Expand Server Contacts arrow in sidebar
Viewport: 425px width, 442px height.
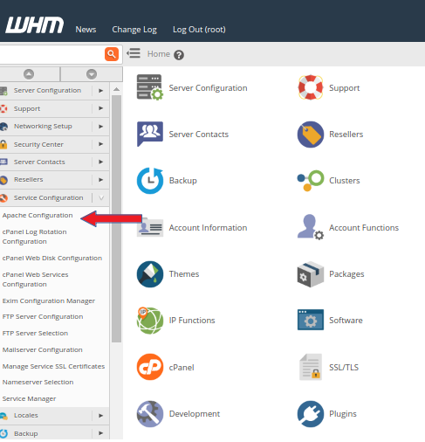coord(100,162)
